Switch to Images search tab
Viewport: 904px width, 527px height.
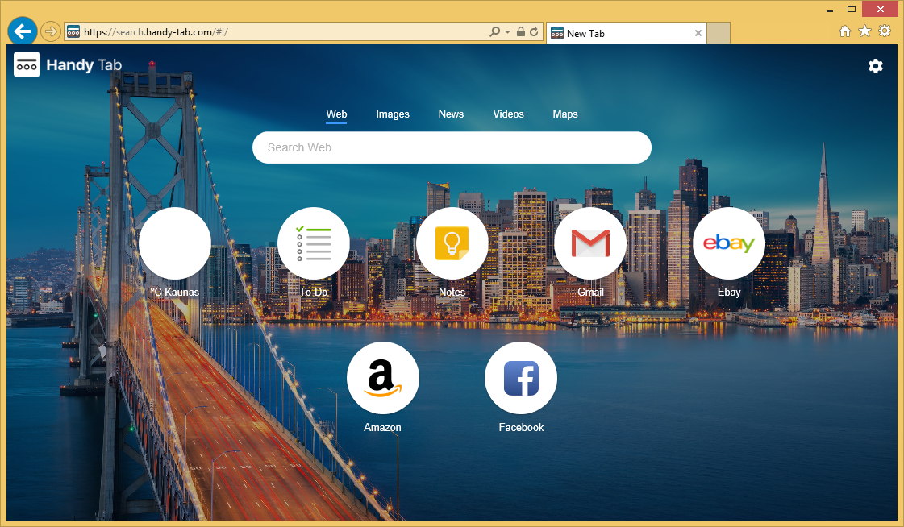pos(393,114)
